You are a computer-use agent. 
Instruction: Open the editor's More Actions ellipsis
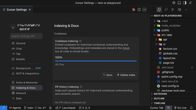(144, 10)
